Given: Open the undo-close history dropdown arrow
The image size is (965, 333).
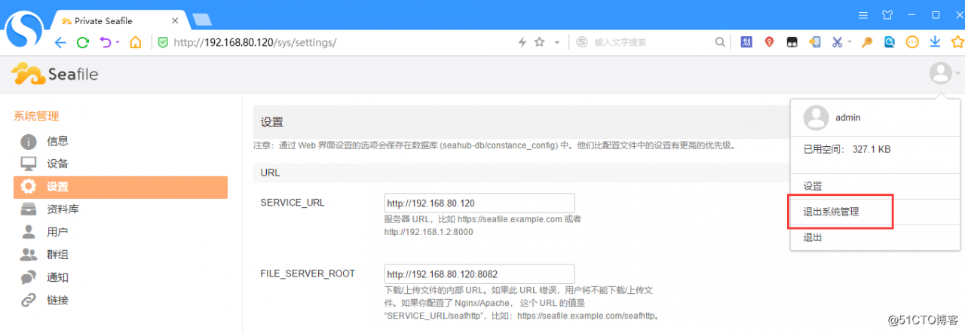Looking at the screenshot, I should [116, 43].
